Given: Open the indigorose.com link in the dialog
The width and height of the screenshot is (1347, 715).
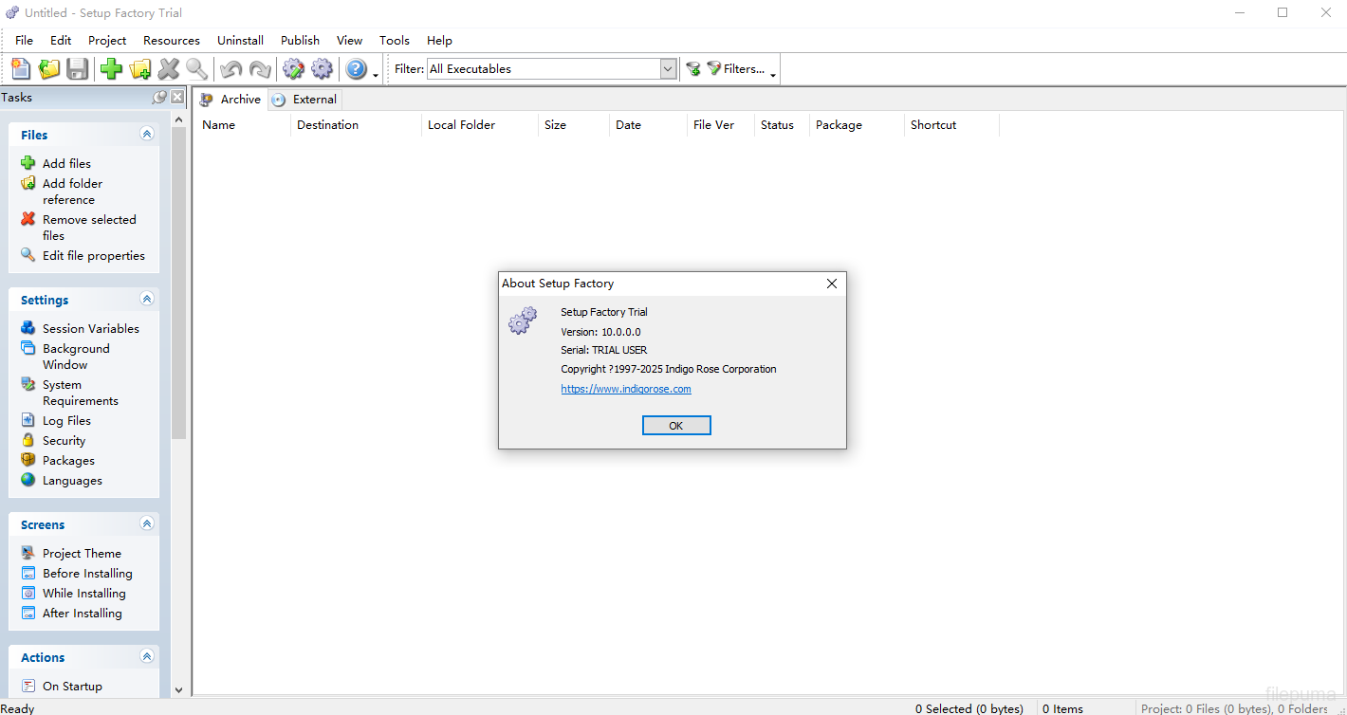Looking at the screenshot, I should coord(626,389).
